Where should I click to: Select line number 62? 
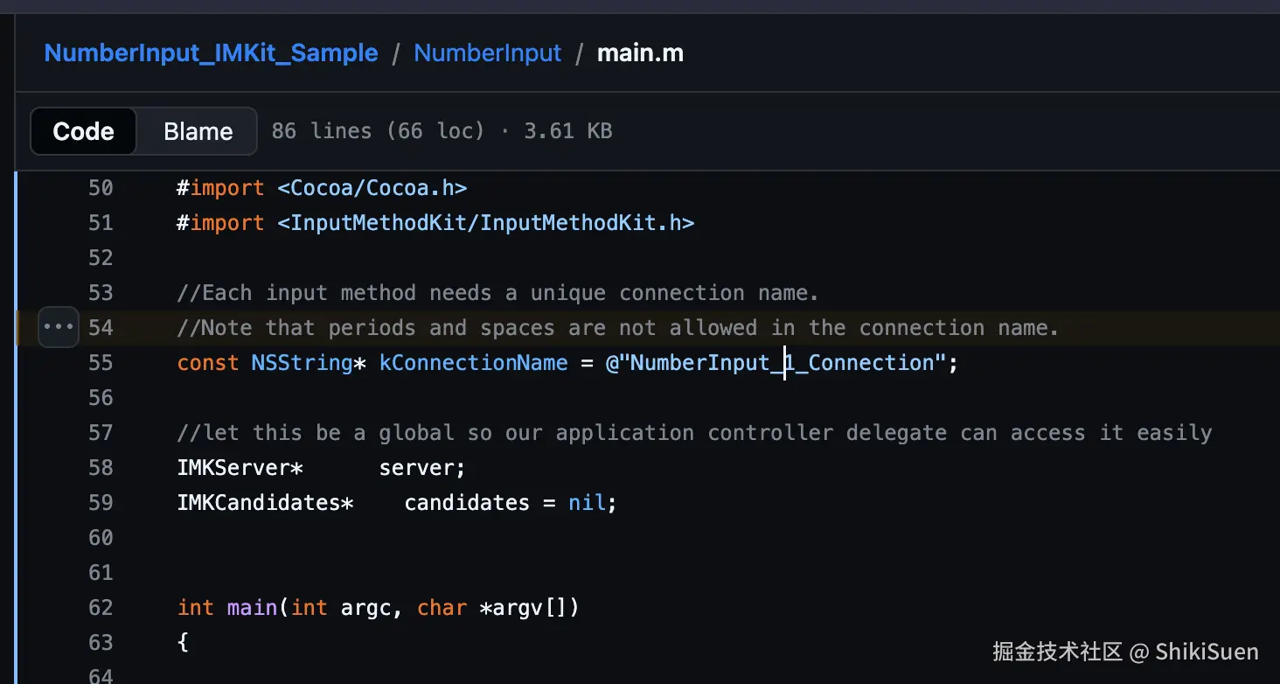[101, 608]
